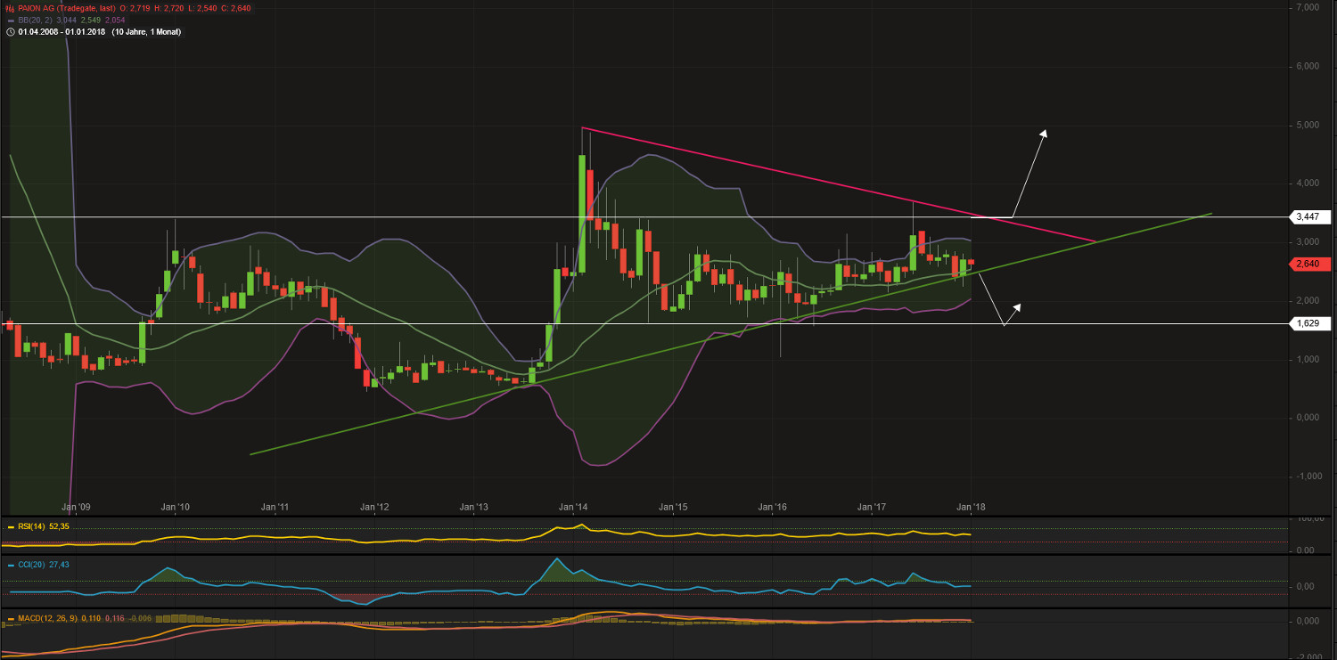Click the 5,000 price axis label
This screenshot has width=1337, height=660.
[x=1307, y=125]
